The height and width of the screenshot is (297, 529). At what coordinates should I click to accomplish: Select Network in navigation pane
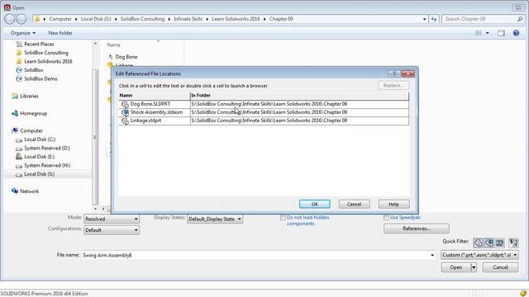30,191
